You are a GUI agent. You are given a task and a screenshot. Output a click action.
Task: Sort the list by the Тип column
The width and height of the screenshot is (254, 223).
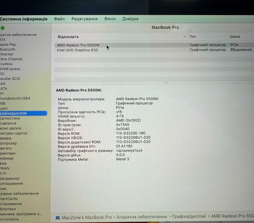coord(193,36)
